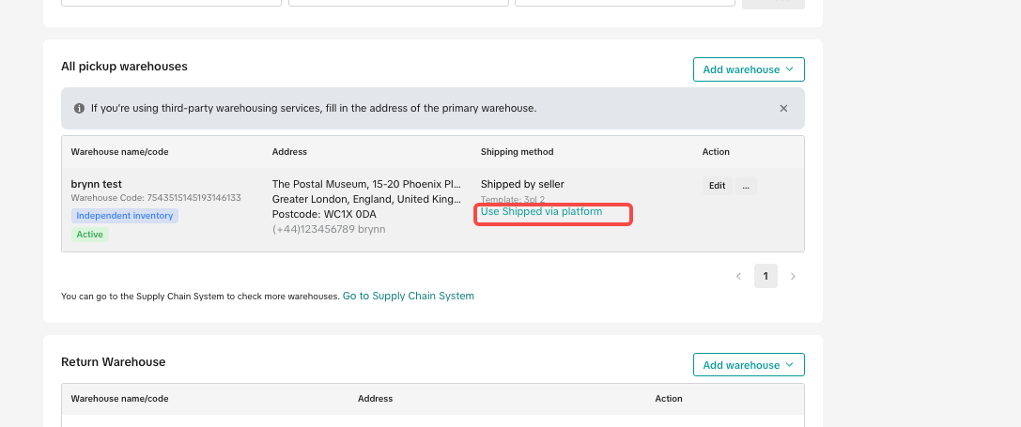Click the Shipping method column header
This screenshot has width=1021, height=427.
[517, 152]
